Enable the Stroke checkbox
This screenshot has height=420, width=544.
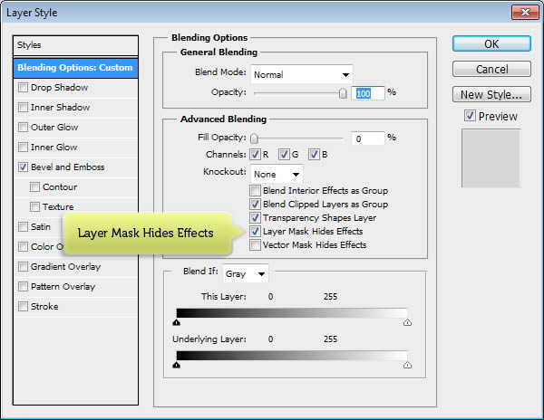coord(23,307)
